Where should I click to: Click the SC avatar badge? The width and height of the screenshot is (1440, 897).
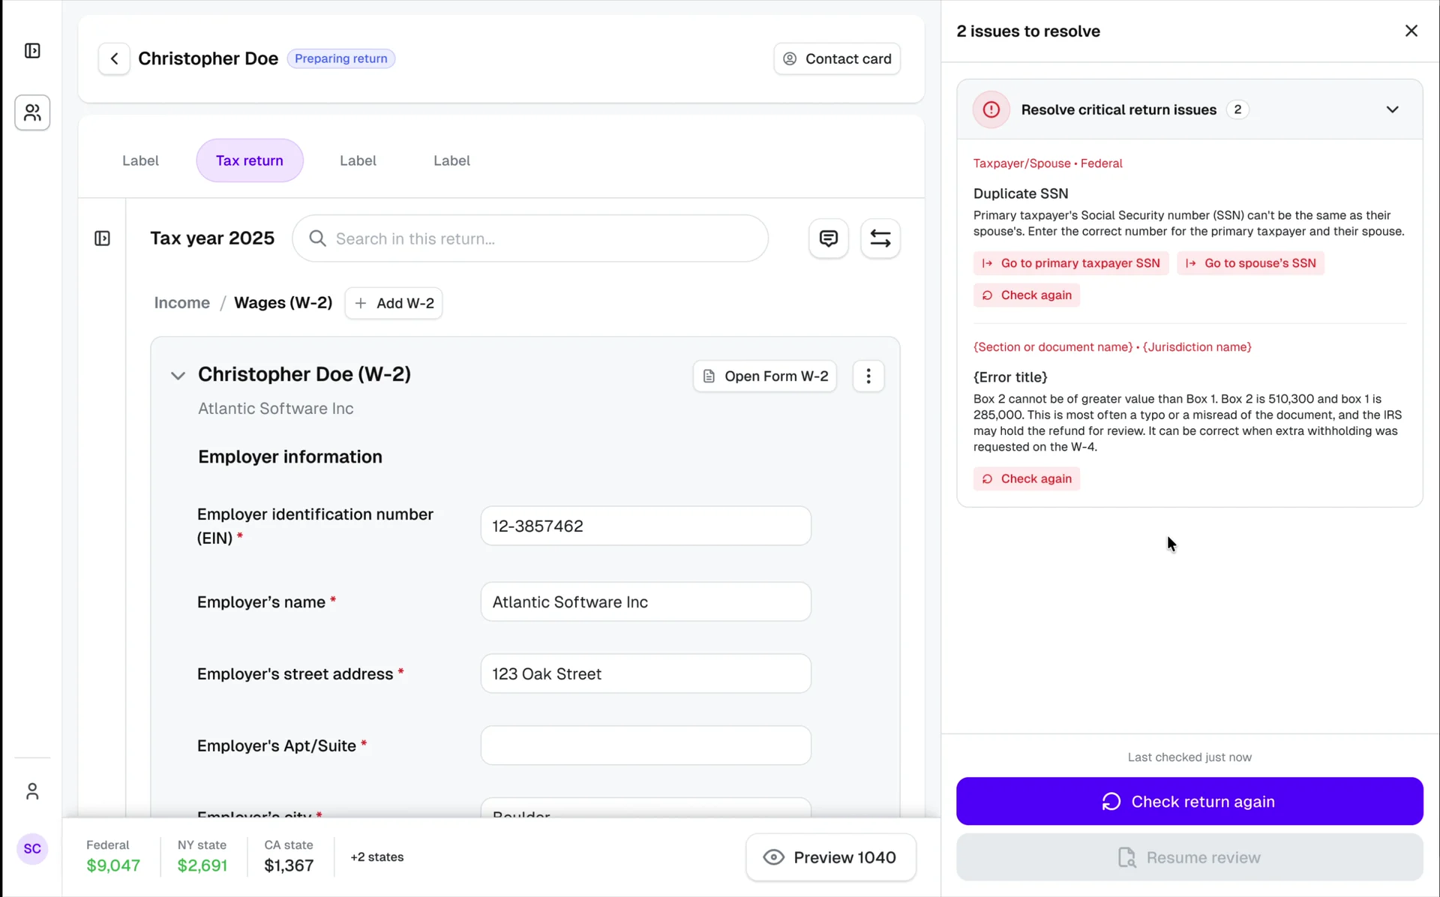[x=32, y=849]
